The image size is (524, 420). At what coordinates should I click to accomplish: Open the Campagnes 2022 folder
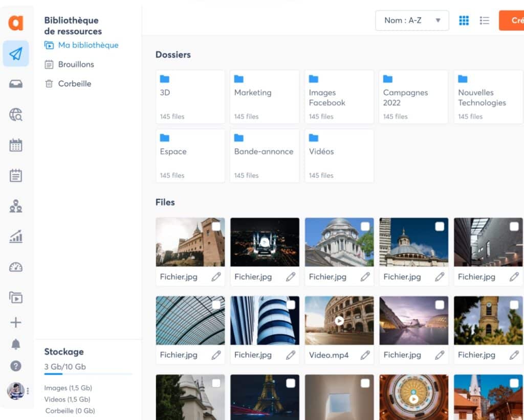[413, 97]
